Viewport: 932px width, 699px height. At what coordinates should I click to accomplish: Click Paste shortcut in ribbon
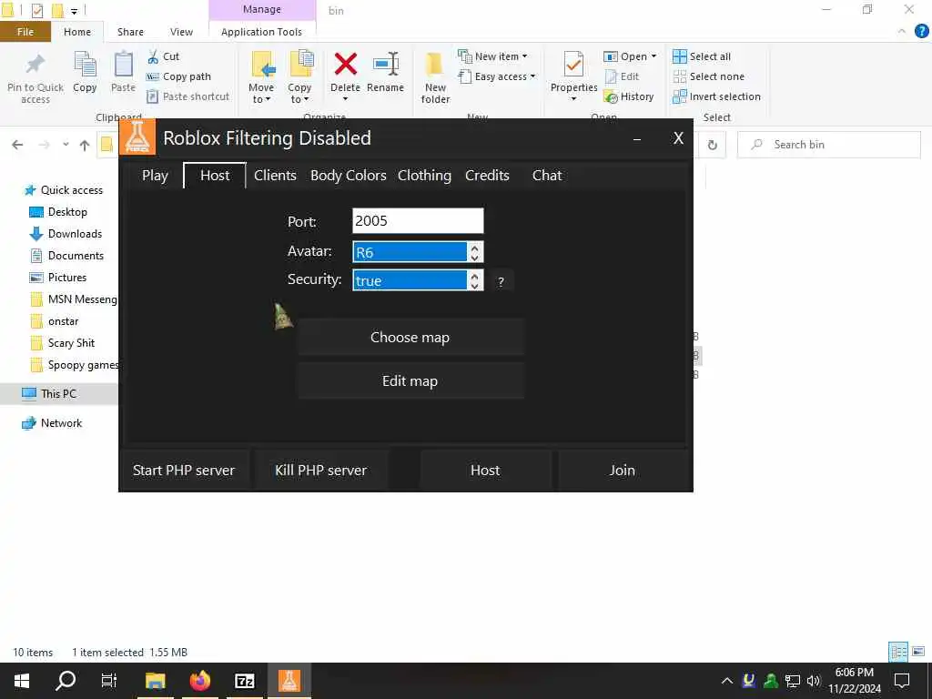coord(187,96)
